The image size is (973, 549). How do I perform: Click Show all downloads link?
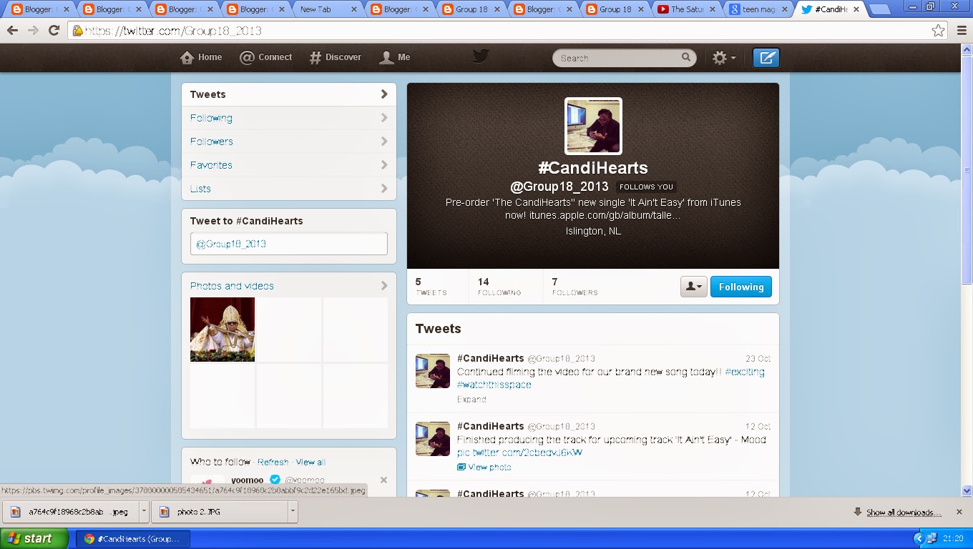pos(904,513)
